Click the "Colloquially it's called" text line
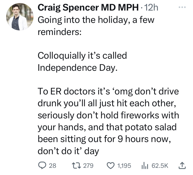 tap(82, 55)
